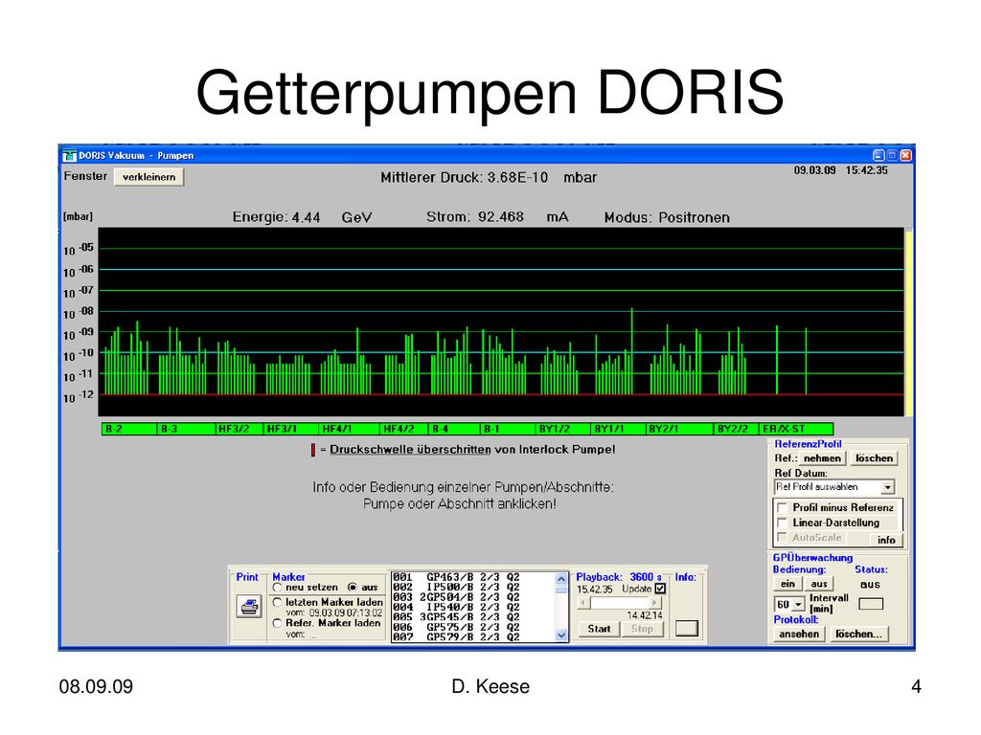Click 'nehmen' to take reference profile

tap(822, 458)
